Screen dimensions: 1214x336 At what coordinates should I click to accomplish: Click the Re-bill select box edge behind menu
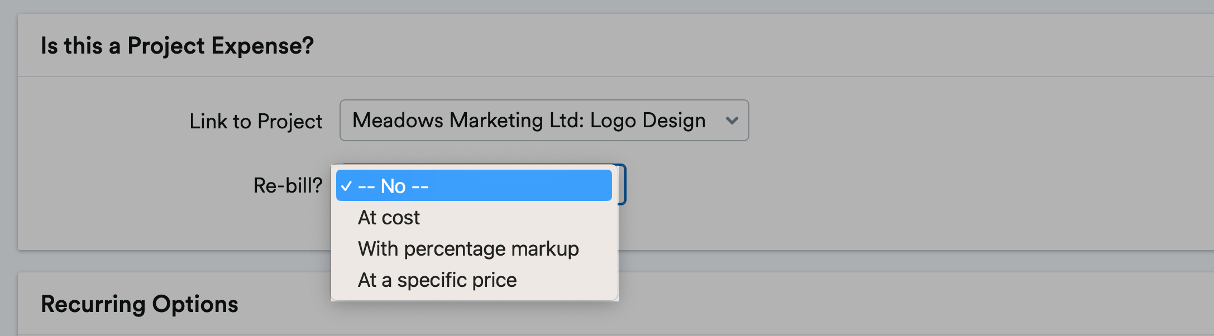point(622,184)
